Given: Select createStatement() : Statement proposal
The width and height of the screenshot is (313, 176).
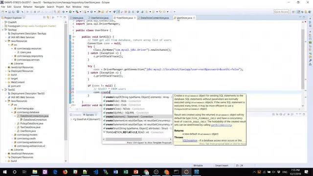Looking at the screenshot, I should (x=137, y=117).
